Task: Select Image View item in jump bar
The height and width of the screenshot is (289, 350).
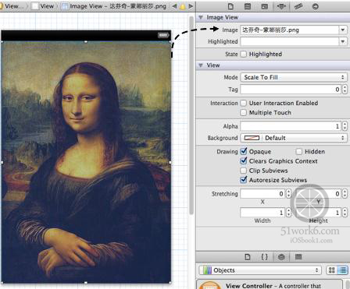Action: 114,6
